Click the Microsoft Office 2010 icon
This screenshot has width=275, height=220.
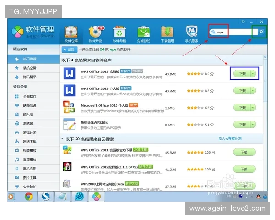point(69,107)
